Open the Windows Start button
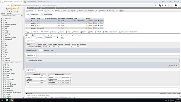This screenshot has height=102, width=181. point(2,100)
